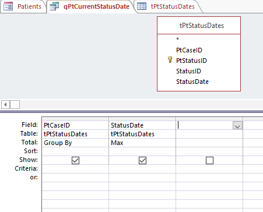Switch to the Patients form tab

coord(23,6)
